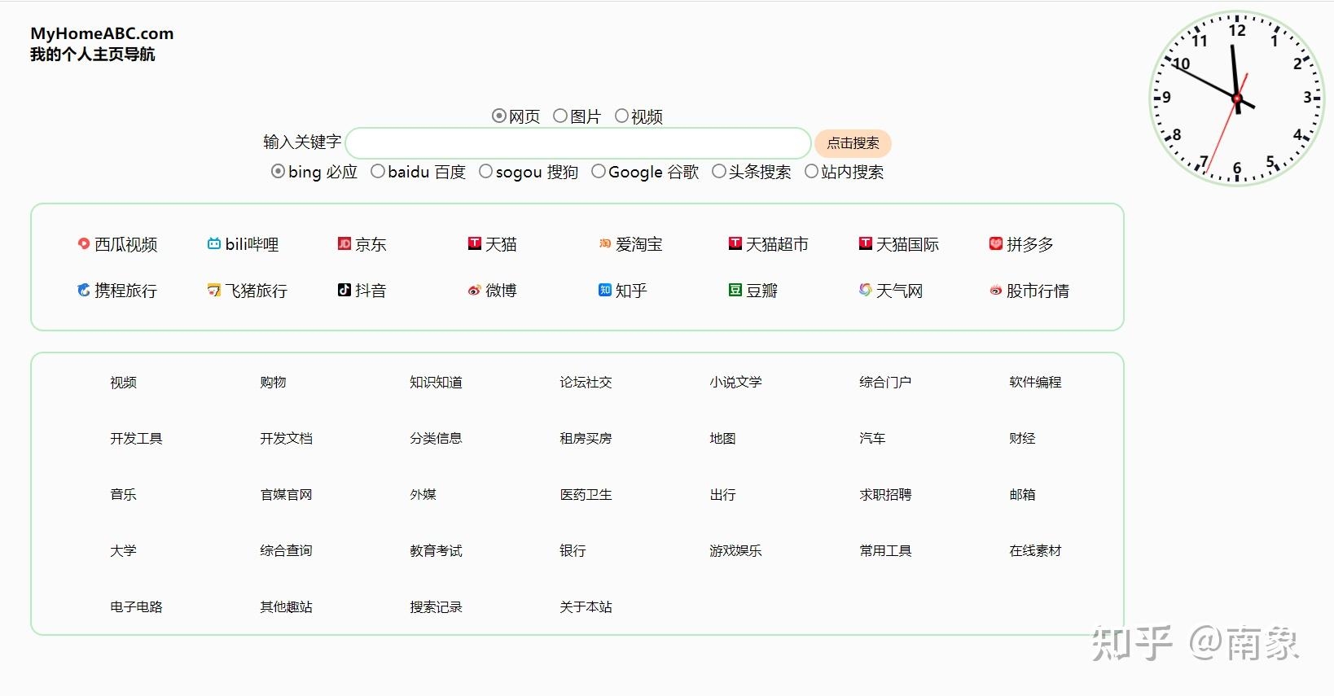Open the 求职招聘 category link
The width and height of the screenshot is (1334, 696).
tap(885, 494)
